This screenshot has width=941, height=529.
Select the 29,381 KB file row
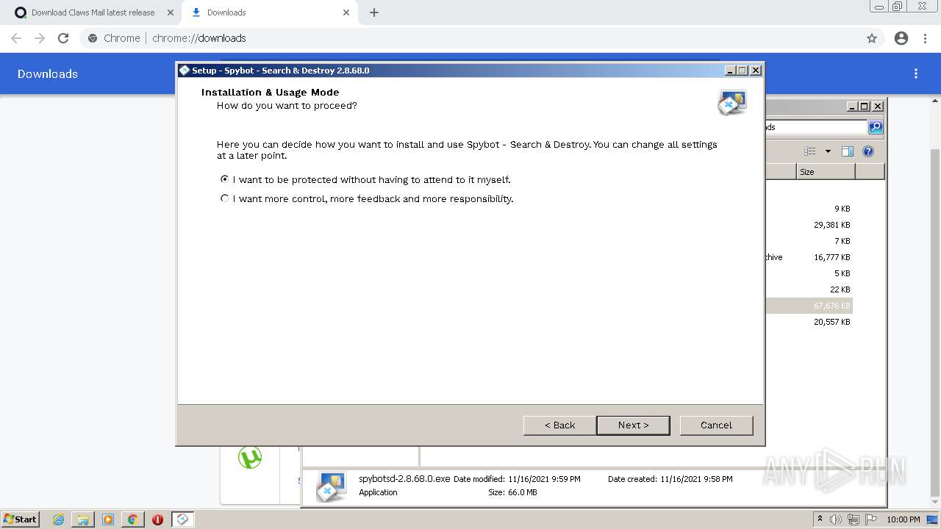tap(809, 225)
